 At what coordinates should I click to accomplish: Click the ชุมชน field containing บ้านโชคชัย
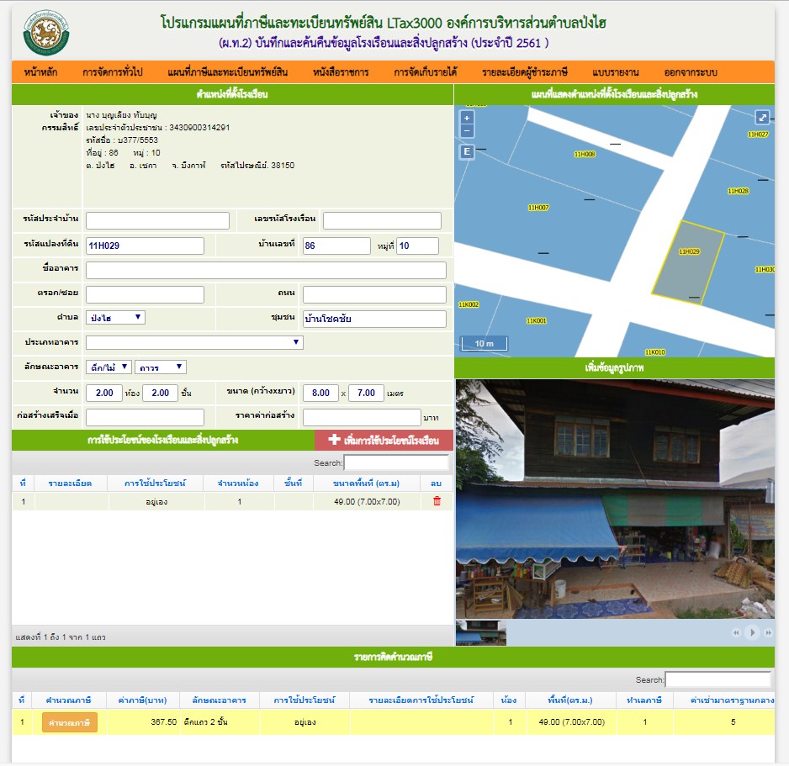coord(374,319)
